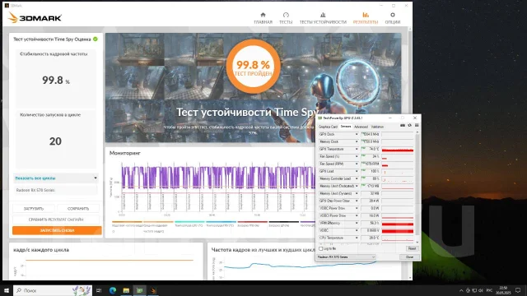Viewport: 527px width, 296px height.
Task: Open GPU Temperature sensor dropdown
Action: coord(357,149)
